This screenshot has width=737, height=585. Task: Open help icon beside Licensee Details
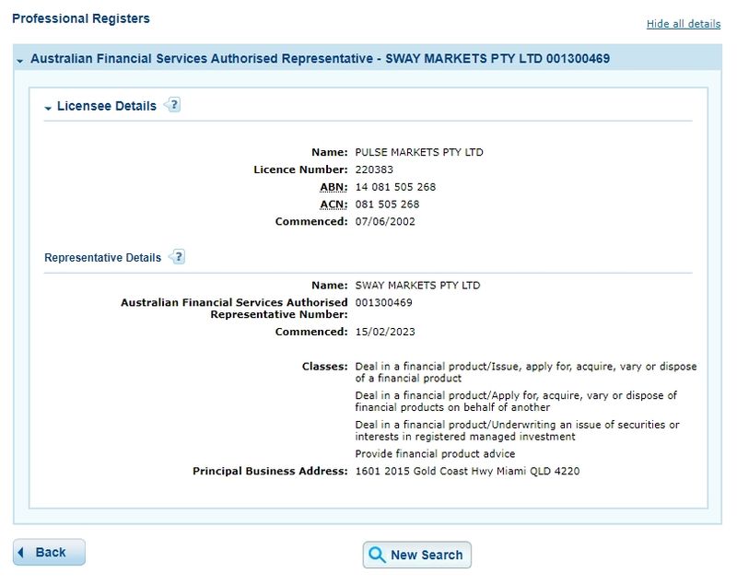pos(172,105)
